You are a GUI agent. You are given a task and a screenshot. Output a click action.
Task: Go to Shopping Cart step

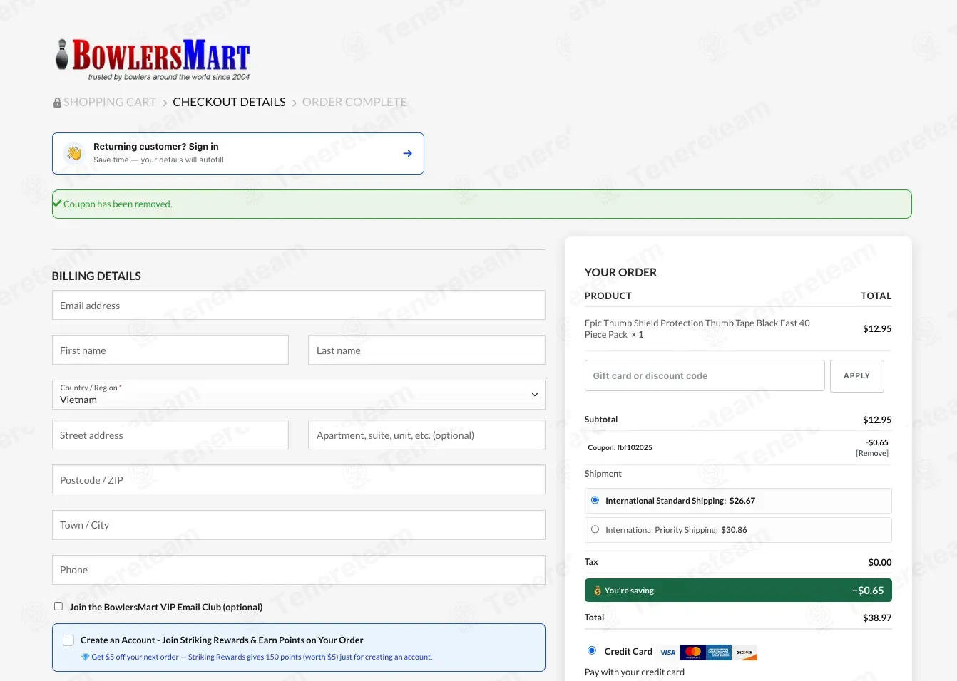(110, 102)
